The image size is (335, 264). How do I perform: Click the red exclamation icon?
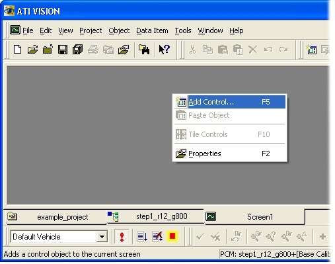tap(122, 237)
